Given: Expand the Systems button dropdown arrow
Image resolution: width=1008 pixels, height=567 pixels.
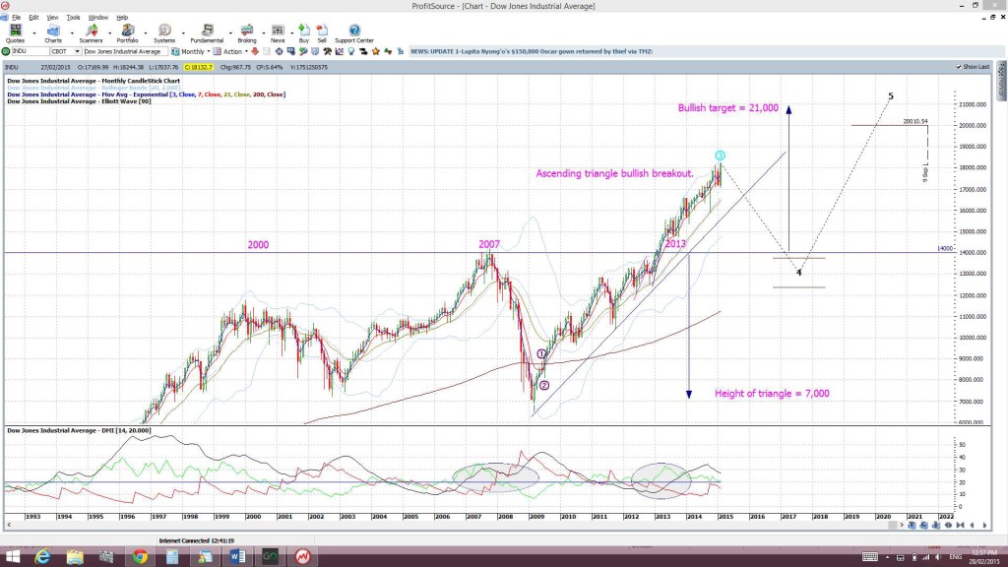Looking at the screenshot, I should pos(183,32).
